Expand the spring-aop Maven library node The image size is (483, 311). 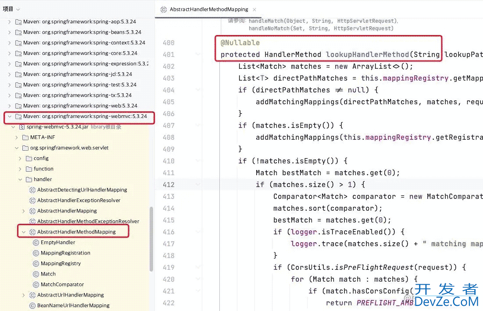tap(10, 22)
